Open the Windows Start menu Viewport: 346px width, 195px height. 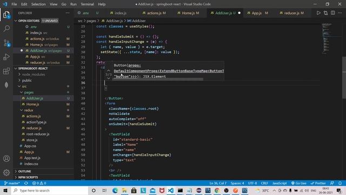point(5,190)
